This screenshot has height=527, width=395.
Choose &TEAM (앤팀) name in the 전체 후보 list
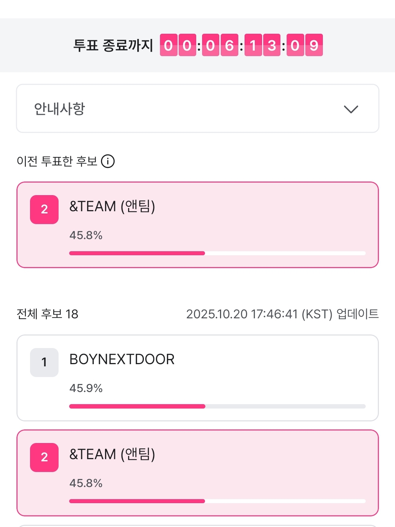tap(112, 454)
